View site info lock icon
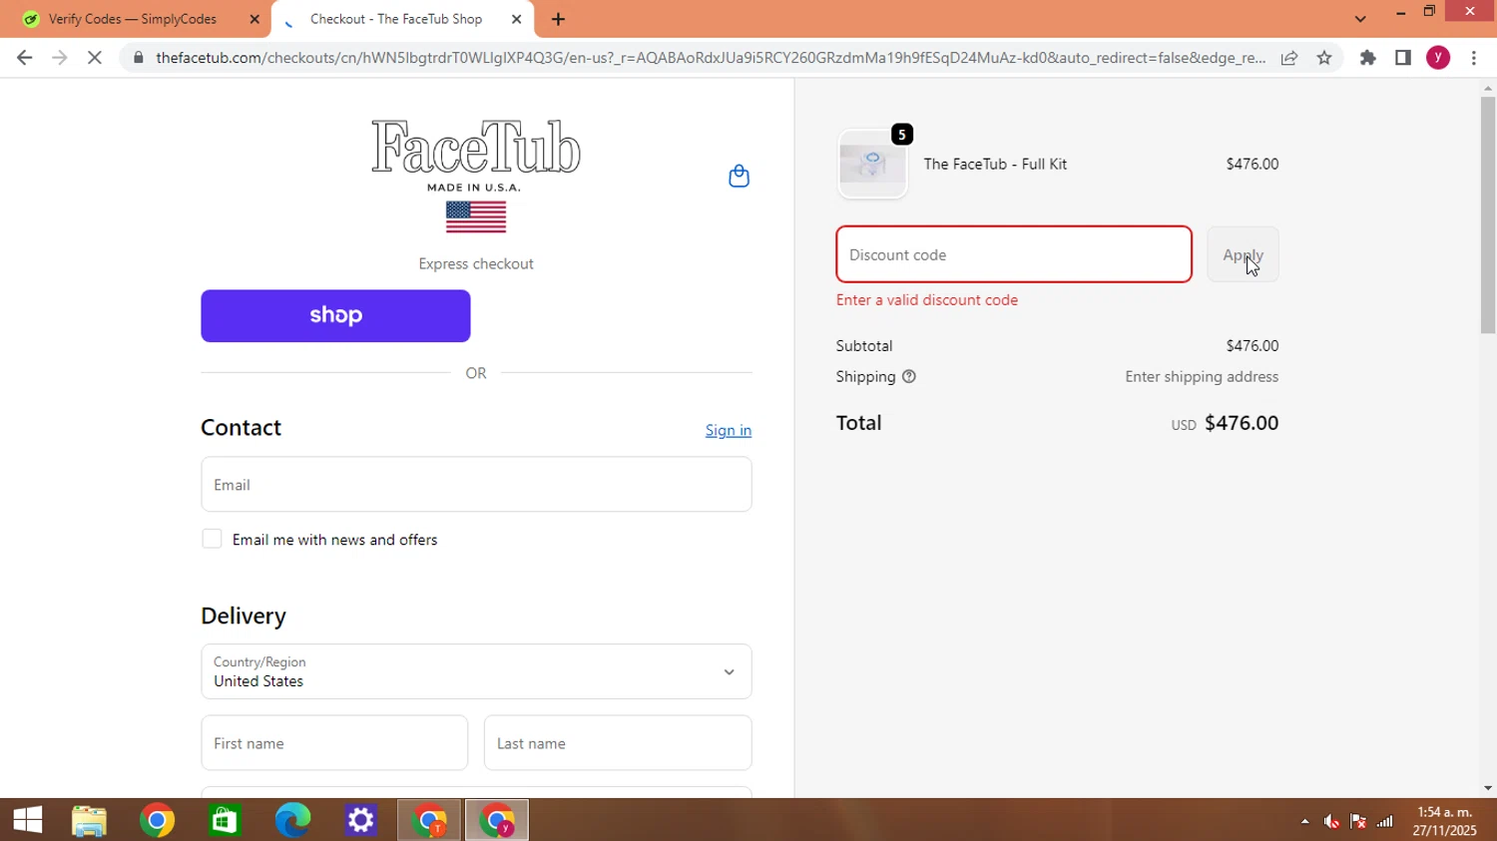The height and width of the screenshot is (841, 1497). point(139,58)
